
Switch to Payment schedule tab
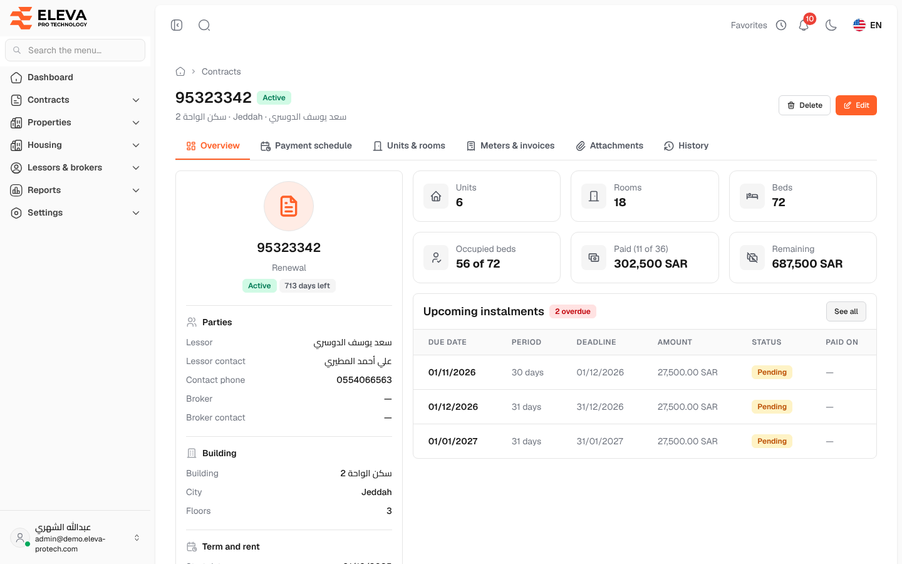[306, 145]
